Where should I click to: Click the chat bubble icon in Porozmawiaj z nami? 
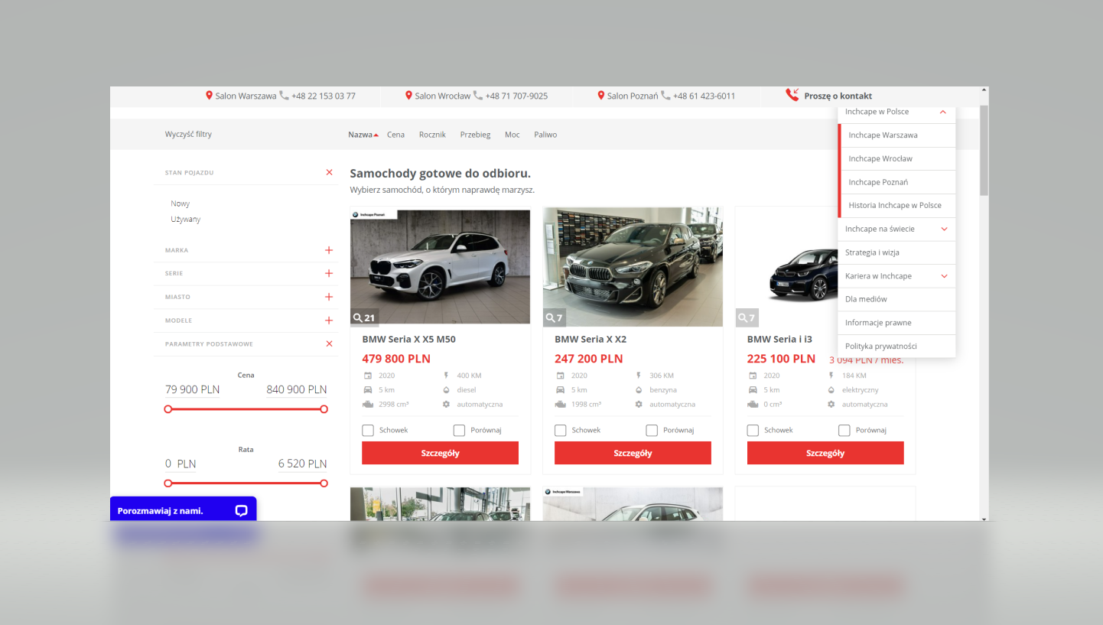pyautogui.click(x=242, y=511)
